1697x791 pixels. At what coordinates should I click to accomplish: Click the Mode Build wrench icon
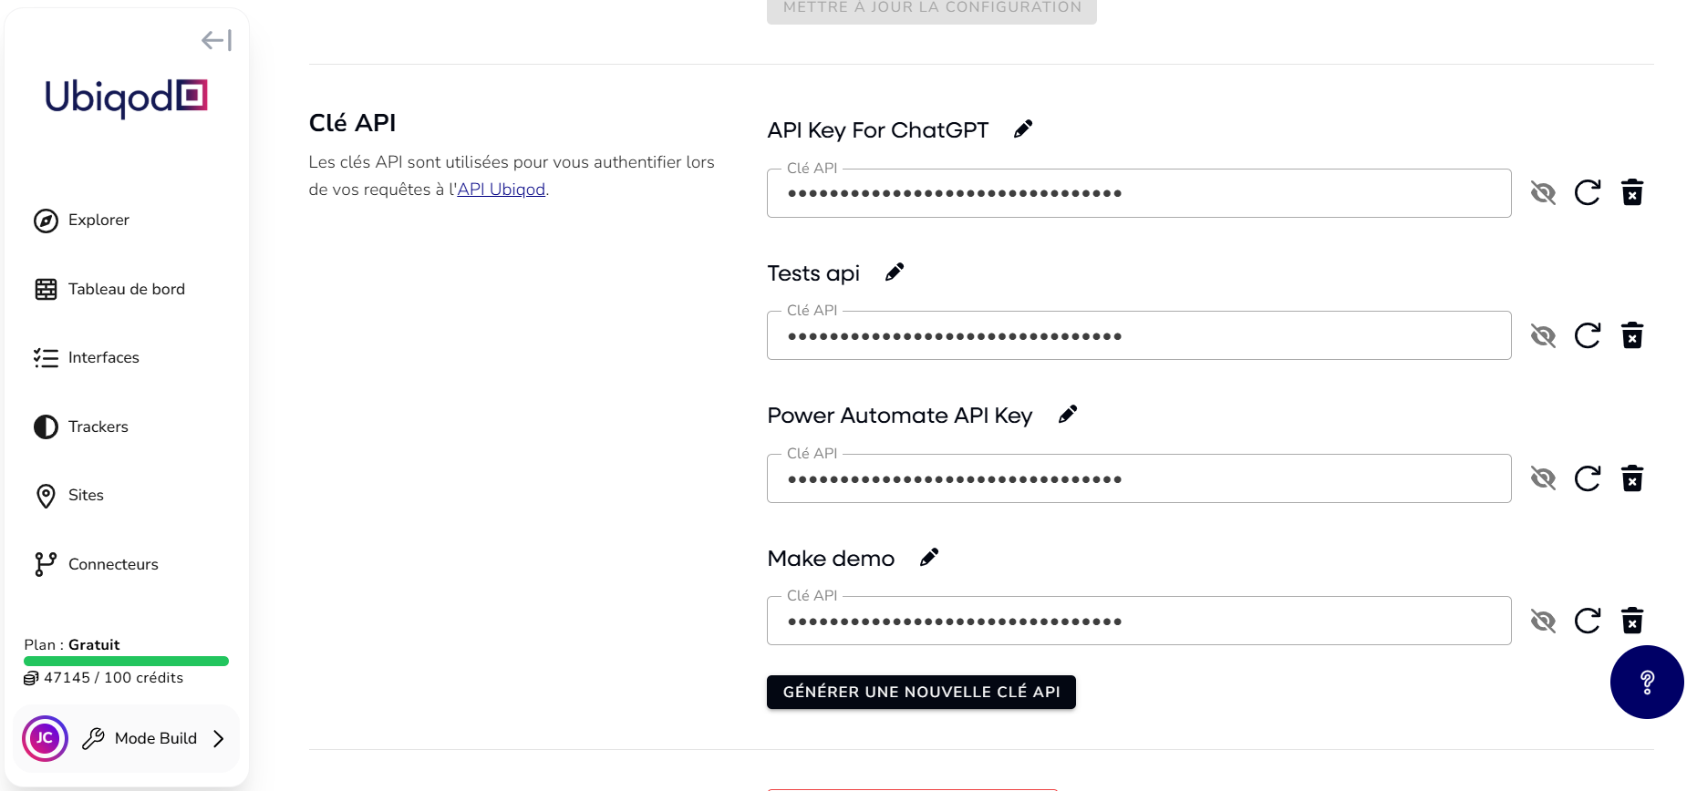click(92, 738)
